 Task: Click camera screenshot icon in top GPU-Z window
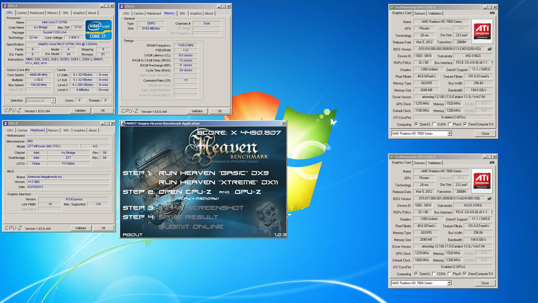click(492, 13)
